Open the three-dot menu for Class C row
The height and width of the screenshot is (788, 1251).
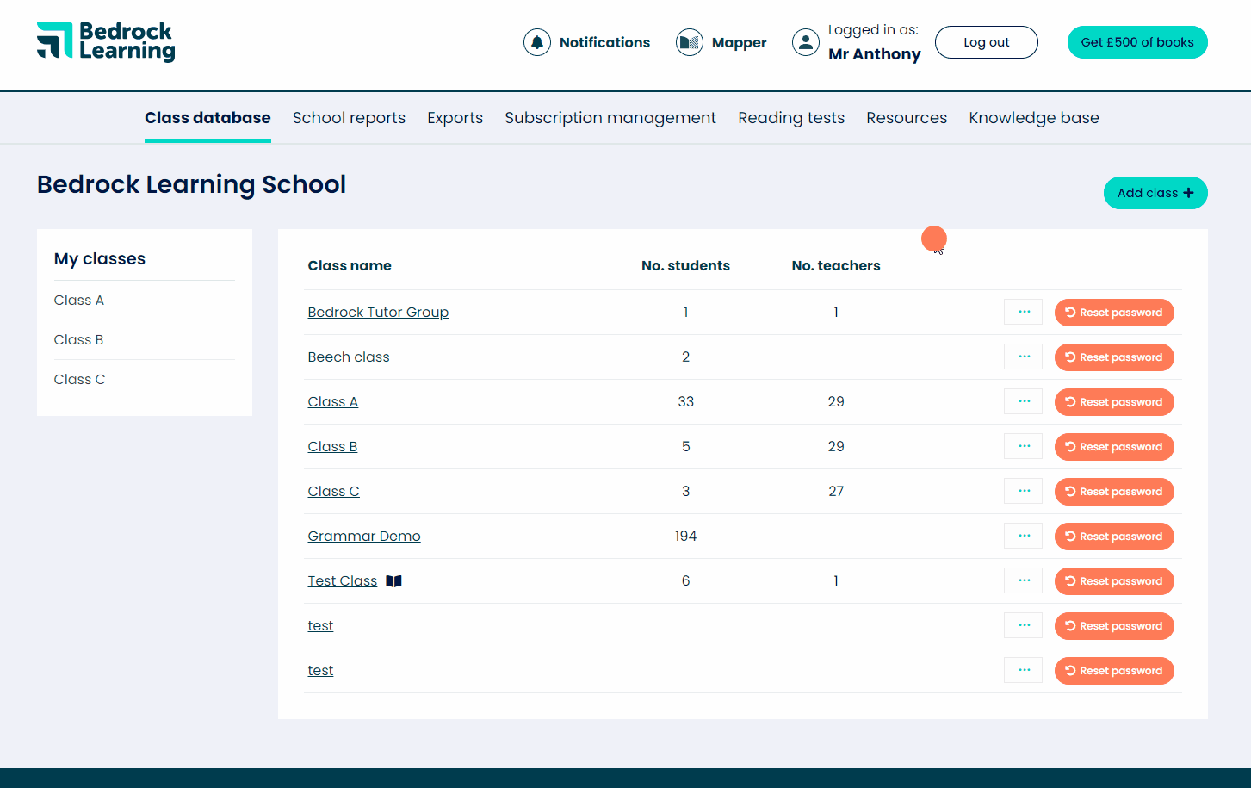click(x=1024, y=491)
